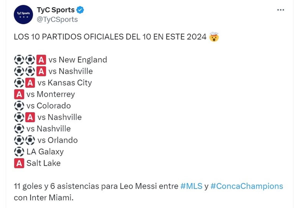Click the '11 goles y 6 asistencias' sentence
The image size is (300, 208).
click(96, 186)
